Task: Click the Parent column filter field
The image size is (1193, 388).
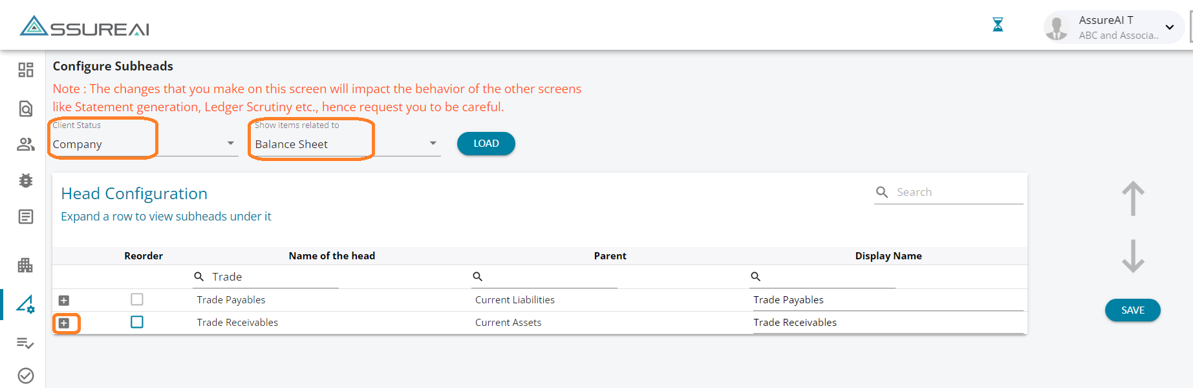Action: (x=550, y=277)
